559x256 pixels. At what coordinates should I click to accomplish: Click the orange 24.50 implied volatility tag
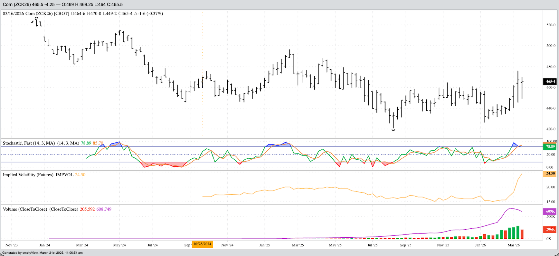click(550, 174)
